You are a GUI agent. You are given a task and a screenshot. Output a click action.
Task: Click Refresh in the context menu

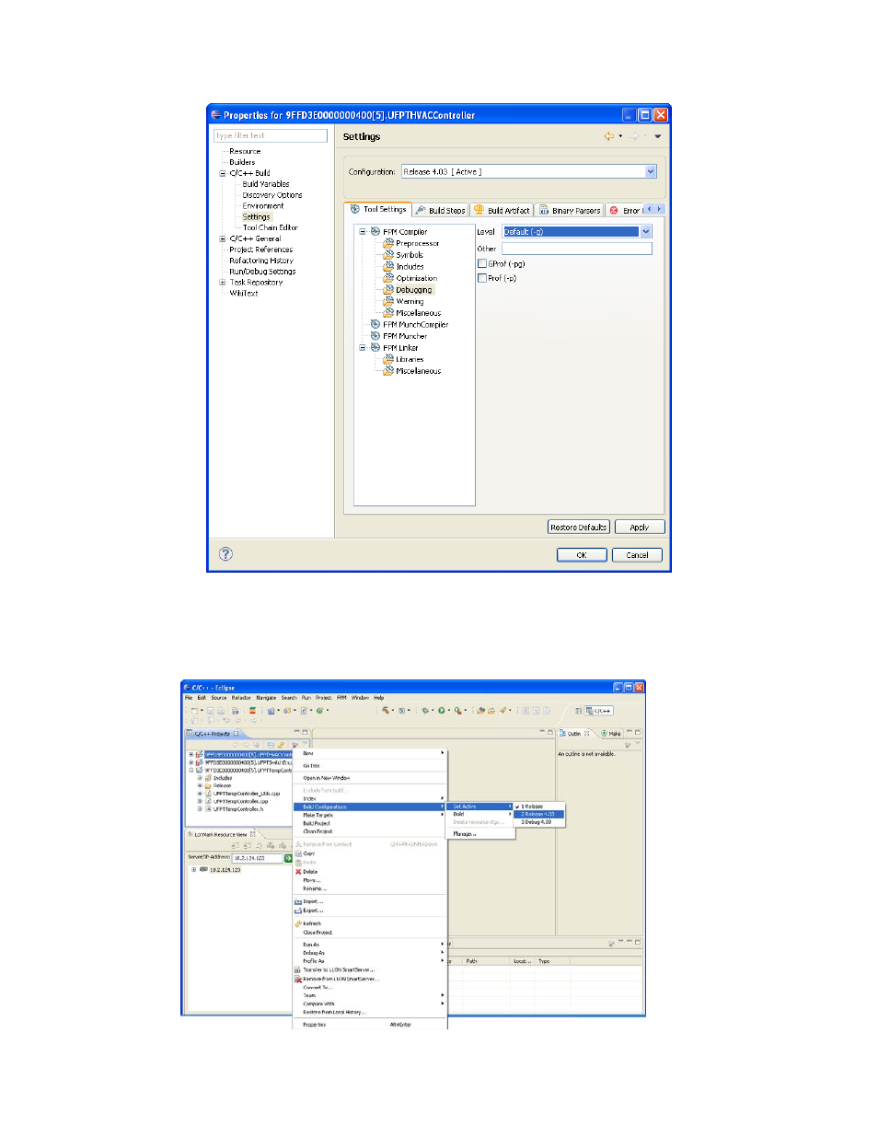(x=312, y=923)
